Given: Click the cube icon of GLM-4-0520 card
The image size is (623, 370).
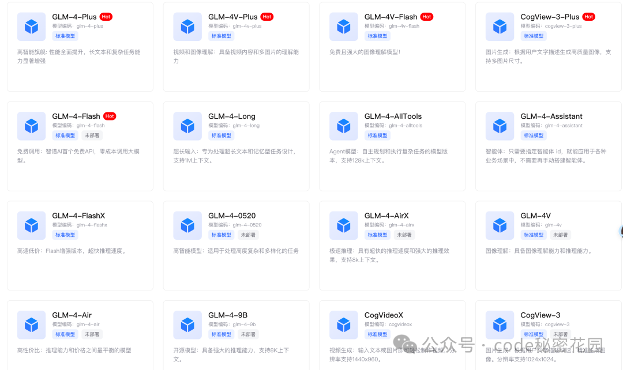Looking at the screenshot, I should (187, 225).
